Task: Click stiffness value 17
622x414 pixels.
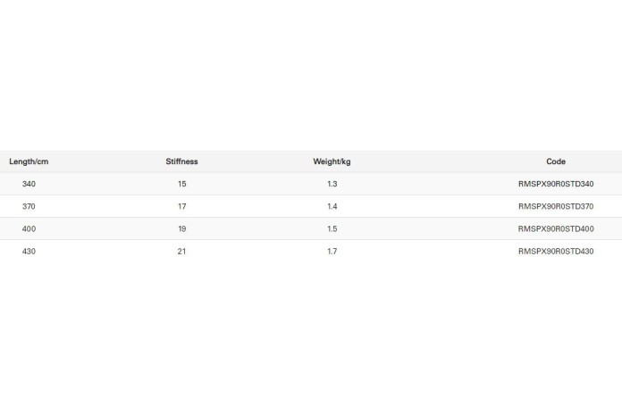Action: pos(182,206)
